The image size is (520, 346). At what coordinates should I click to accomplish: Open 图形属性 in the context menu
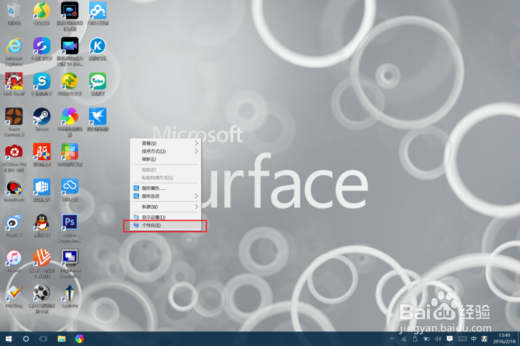pyautogui.click(x=165, y=188)
